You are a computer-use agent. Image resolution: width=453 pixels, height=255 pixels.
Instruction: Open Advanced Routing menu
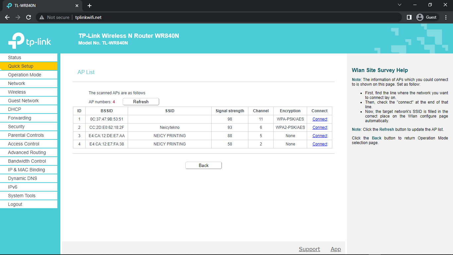29,152
